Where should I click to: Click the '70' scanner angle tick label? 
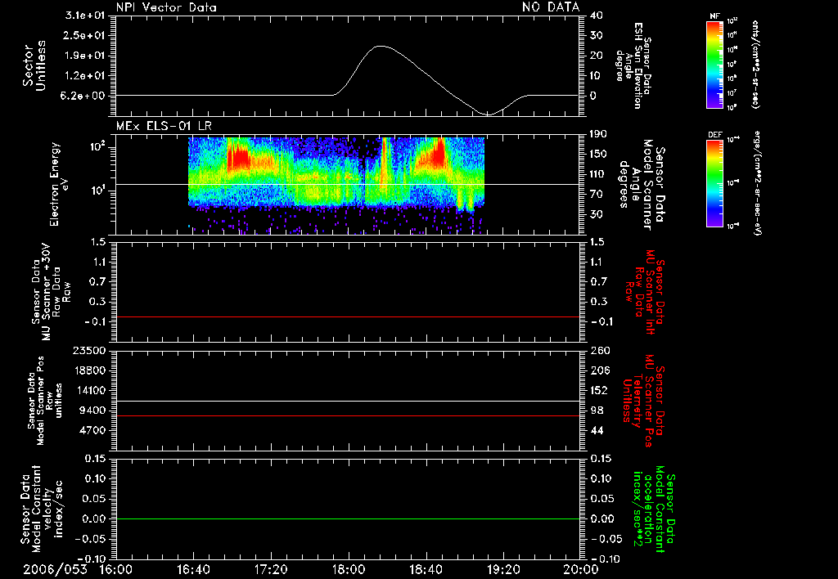pyautogui.click(x=597, y=195)
